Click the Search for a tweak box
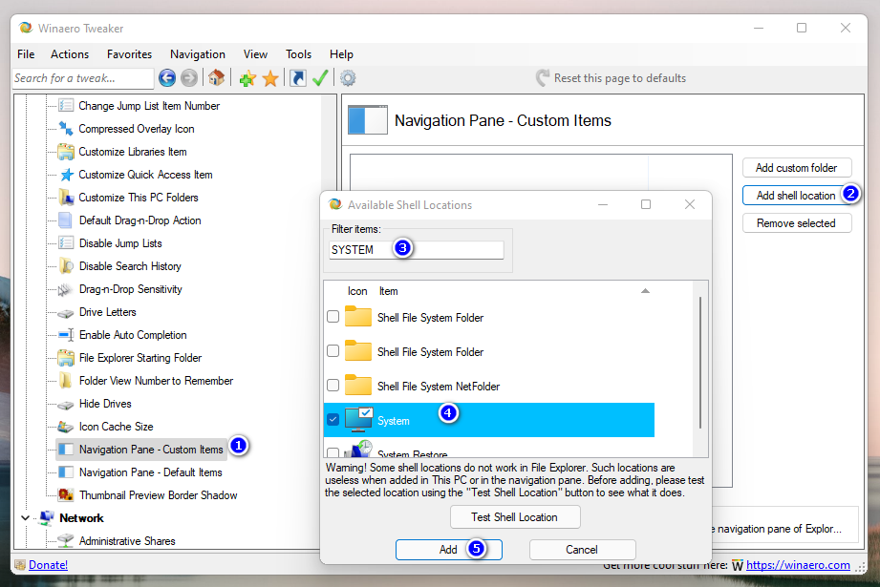 point(82,78)
